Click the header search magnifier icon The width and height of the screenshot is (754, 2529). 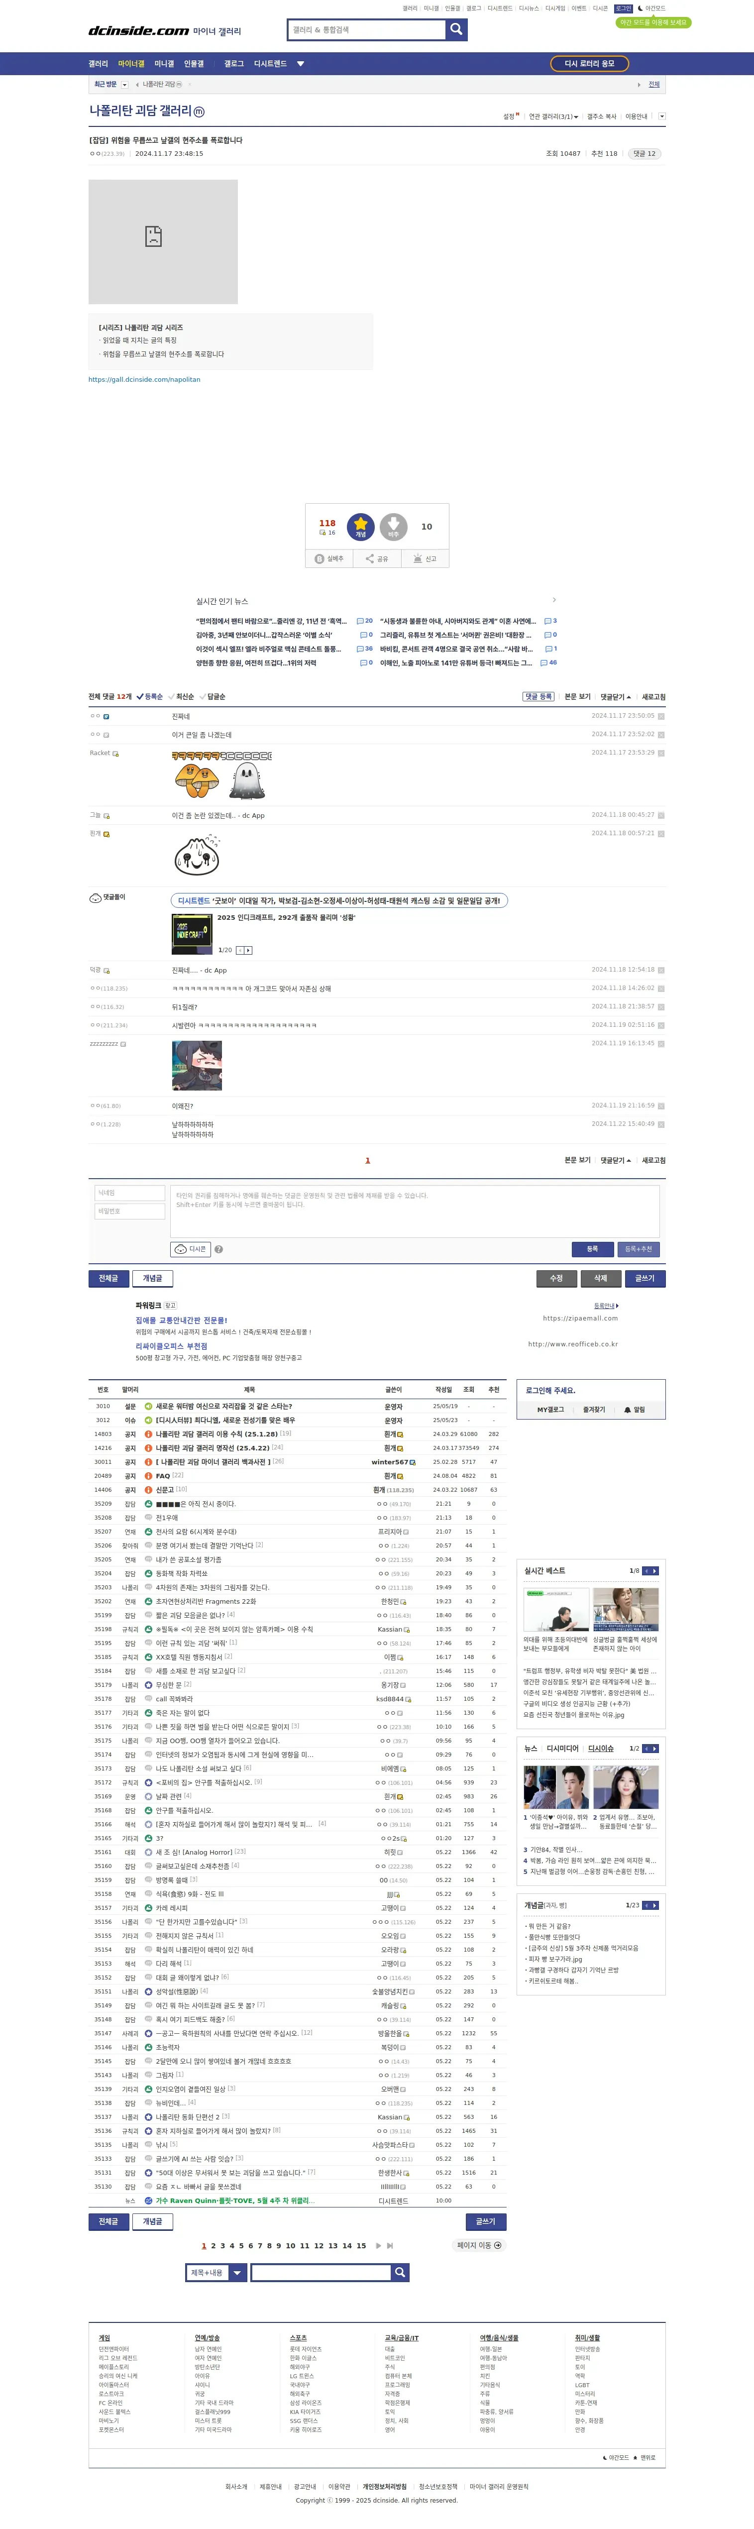[456, 29]
